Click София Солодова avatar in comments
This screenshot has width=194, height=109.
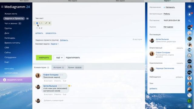tap(38, 75)
